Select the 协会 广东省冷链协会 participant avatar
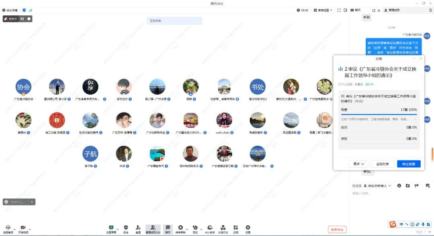The image size is (434, 236). coord(24,87)
